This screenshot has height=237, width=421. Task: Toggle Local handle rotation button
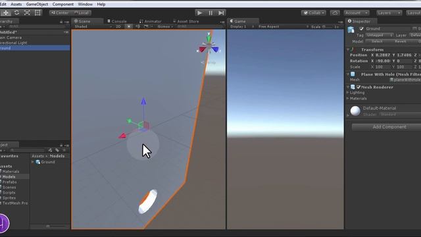(82, 13)
